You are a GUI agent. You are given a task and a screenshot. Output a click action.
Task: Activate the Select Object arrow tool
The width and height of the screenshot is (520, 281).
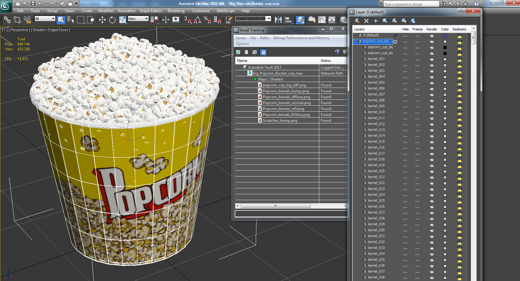(x=60, y=20)
